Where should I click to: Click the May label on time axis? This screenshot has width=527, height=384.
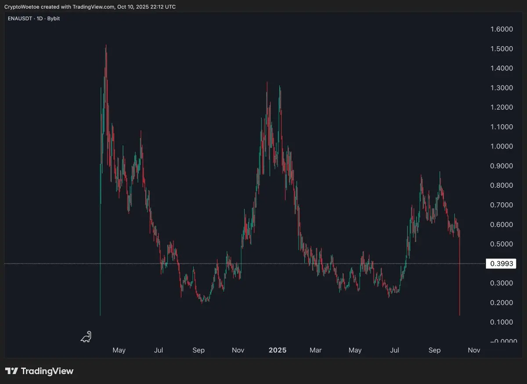[x=119, y=350]
